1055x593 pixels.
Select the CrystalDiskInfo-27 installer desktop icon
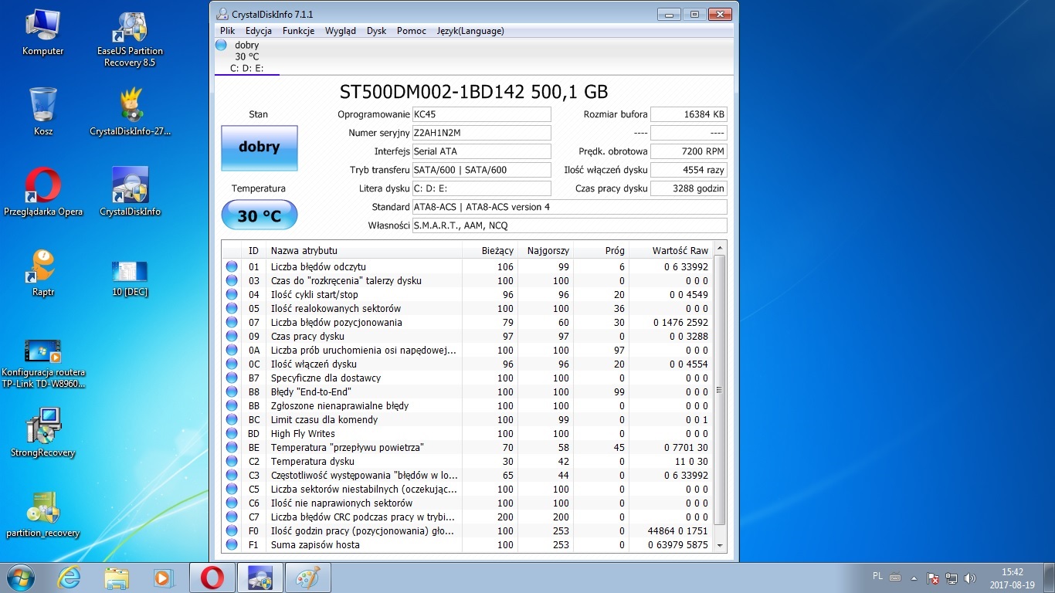[x=130, y=111]
